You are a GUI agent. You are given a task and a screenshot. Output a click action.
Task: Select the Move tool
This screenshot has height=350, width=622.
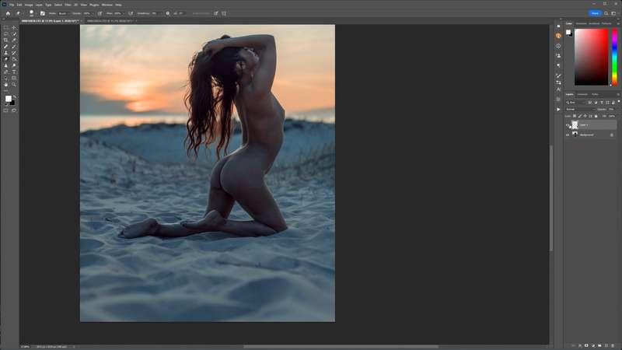(14, 28)
